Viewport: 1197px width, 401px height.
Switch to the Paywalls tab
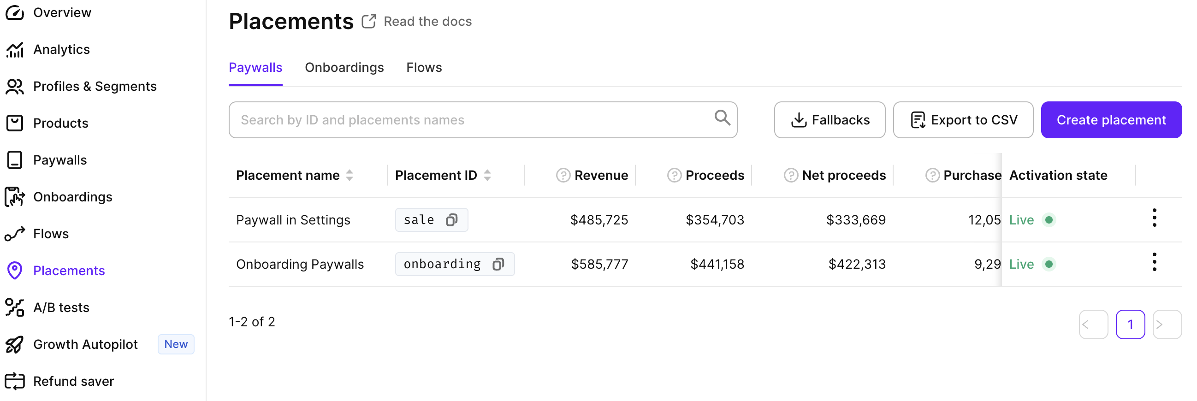click(255, 68)
